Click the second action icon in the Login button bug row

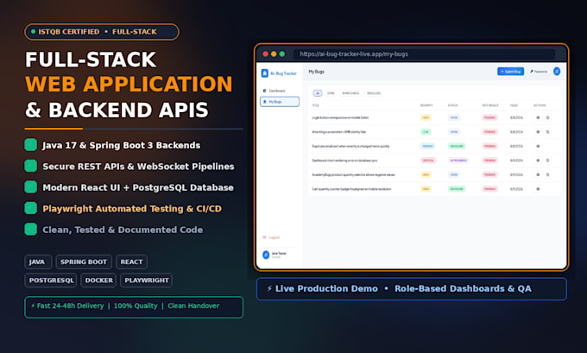pos(547,117)
